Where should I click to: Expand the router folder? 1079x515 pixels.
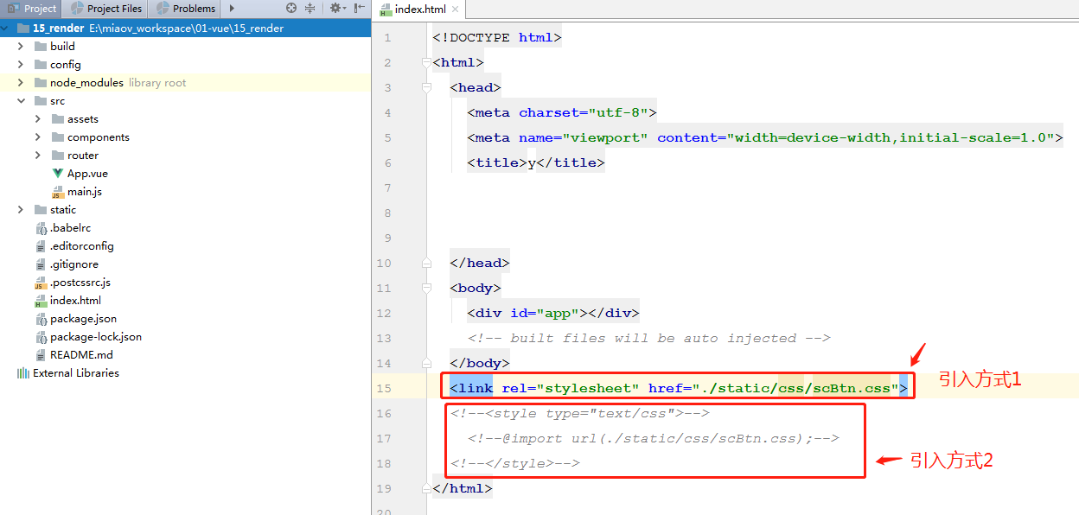[x=38, y=155]
